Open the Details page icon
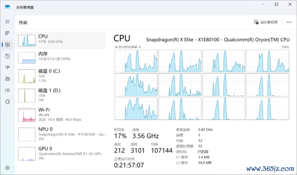Screen dimensions: 297x175 click(x=7, y=90)
